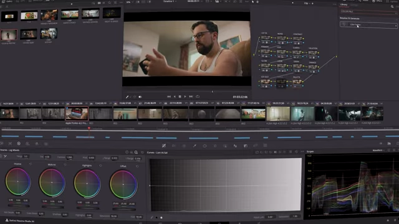Select timeline clip thumbnail 06 with woman
Viewport: 399px width, 224px height.
click(x=125, y=113)
